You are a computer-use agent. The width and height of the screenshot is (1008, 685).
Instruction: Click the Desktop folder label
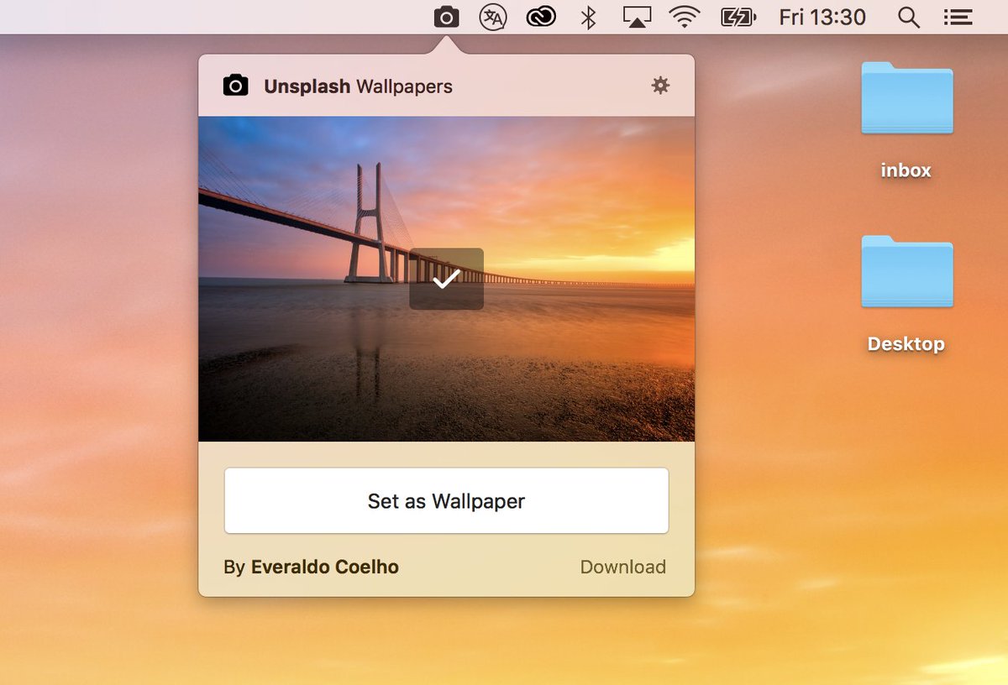click(x=906, y=344)
